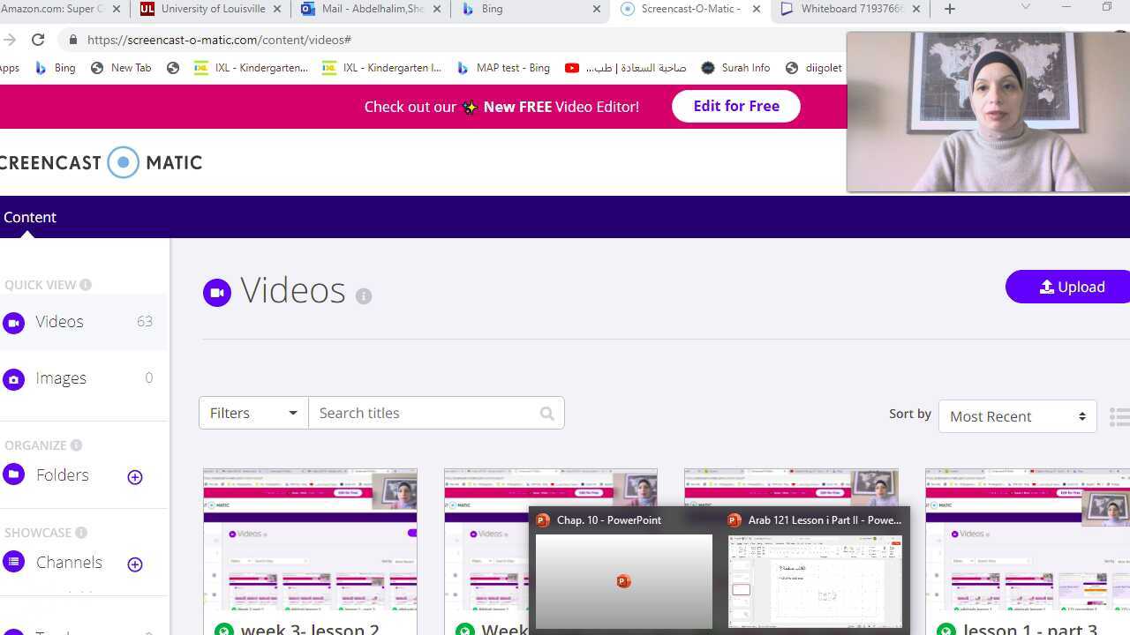
Task: Open Images in Quick View sidebar
Action: (x=84, y=378)
